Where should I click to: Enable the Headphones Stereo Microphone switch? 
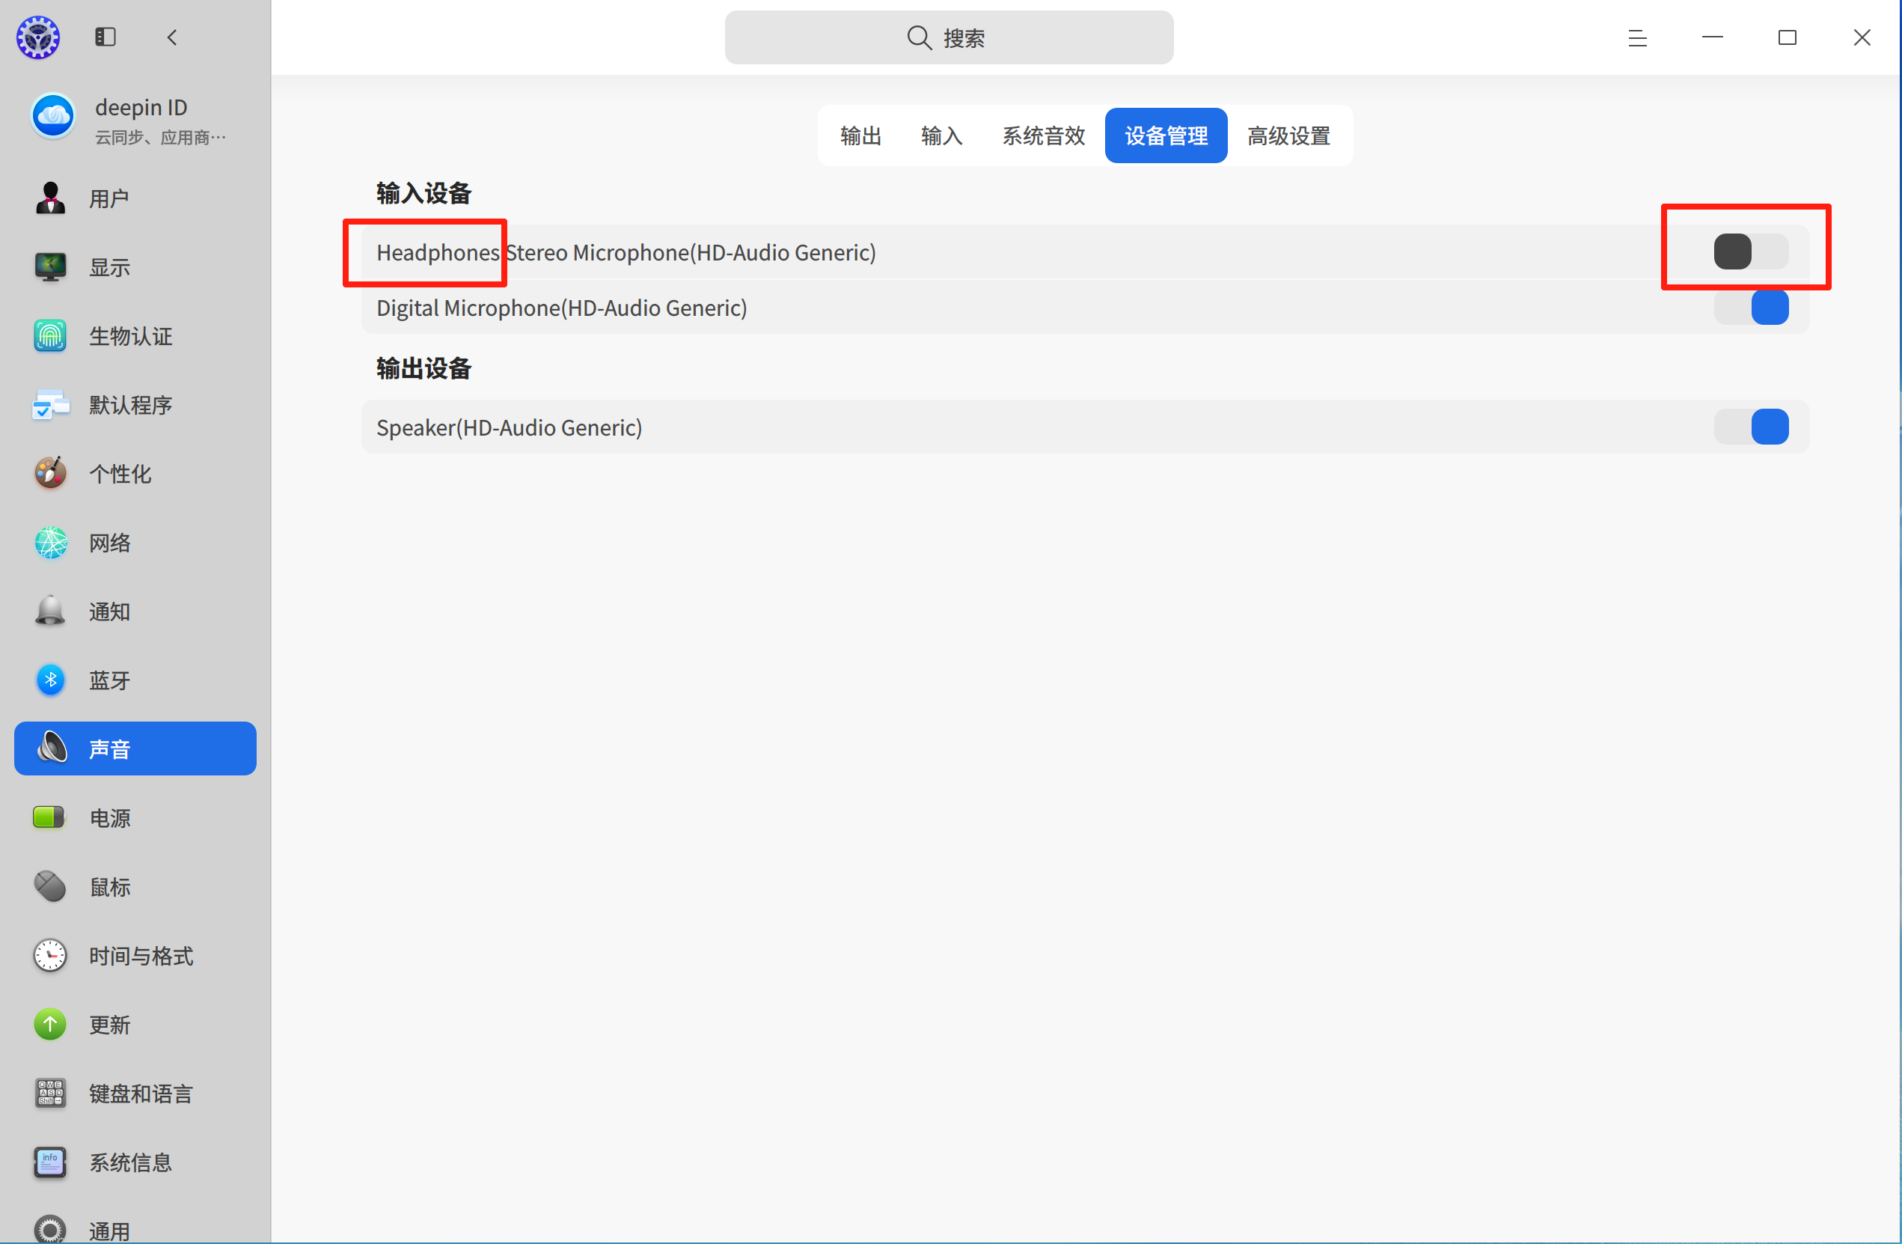1750,251
